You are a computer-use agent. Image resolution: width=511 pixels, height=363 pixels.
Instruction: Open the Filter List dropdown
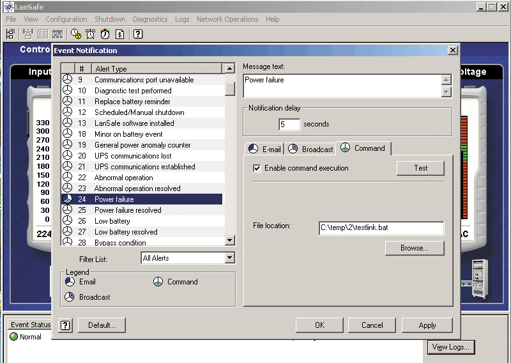(230, 258)
